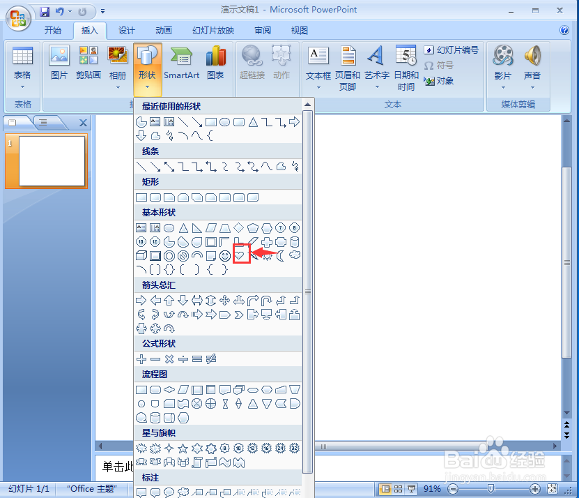Choose the double arrow line
This screenshot has height=498, width=579.
click(169, 167)
